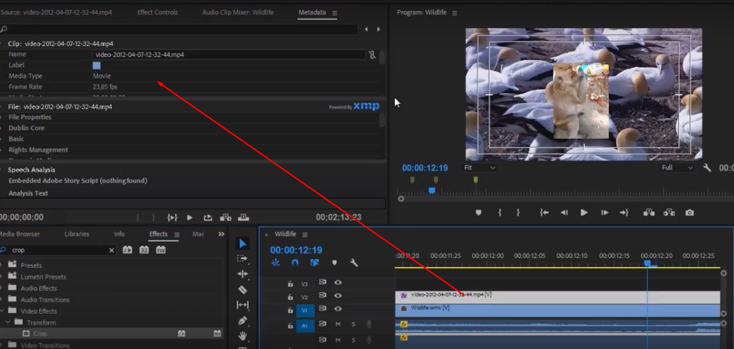734x349 pixels.
Task: Click the Export Frame camera icon
Action: click(690, 212)
